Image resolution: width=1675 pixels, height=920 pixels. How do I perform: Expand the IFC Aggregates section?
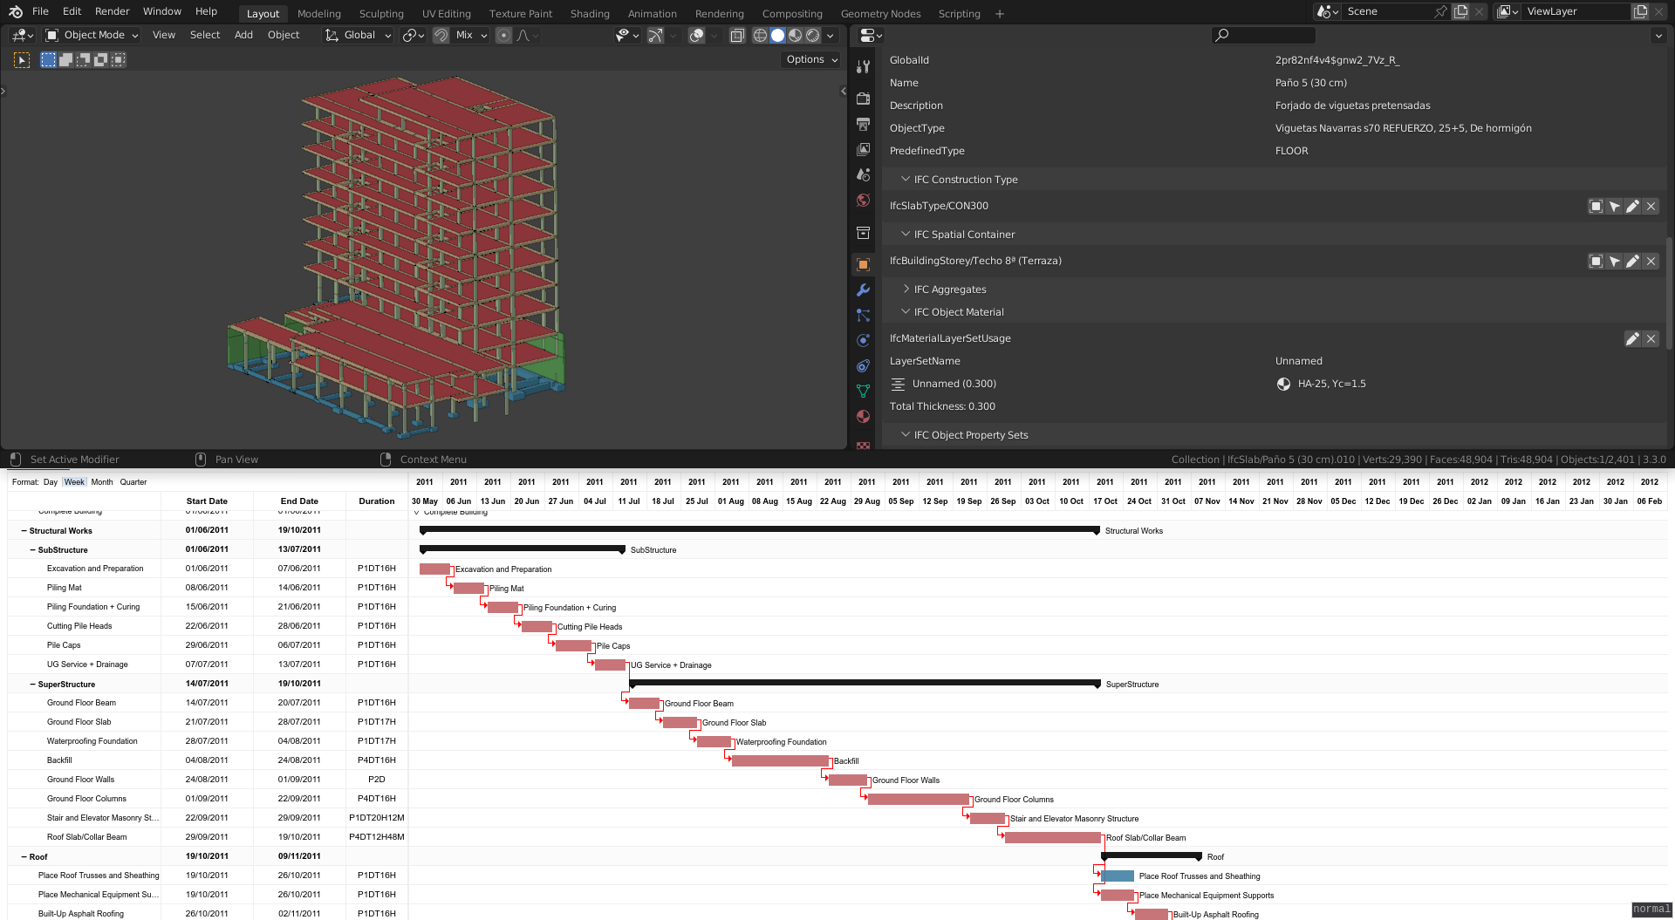pyautogui.click(x=906, y=289)
